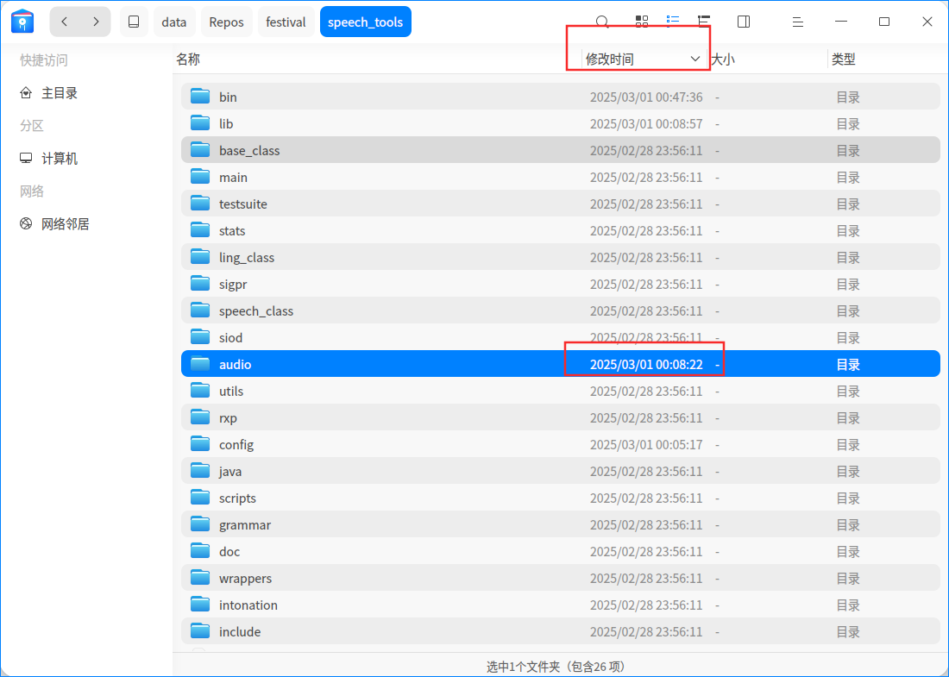Click the config folder icon
Screen dimensions: 949x677
point(200,443)
